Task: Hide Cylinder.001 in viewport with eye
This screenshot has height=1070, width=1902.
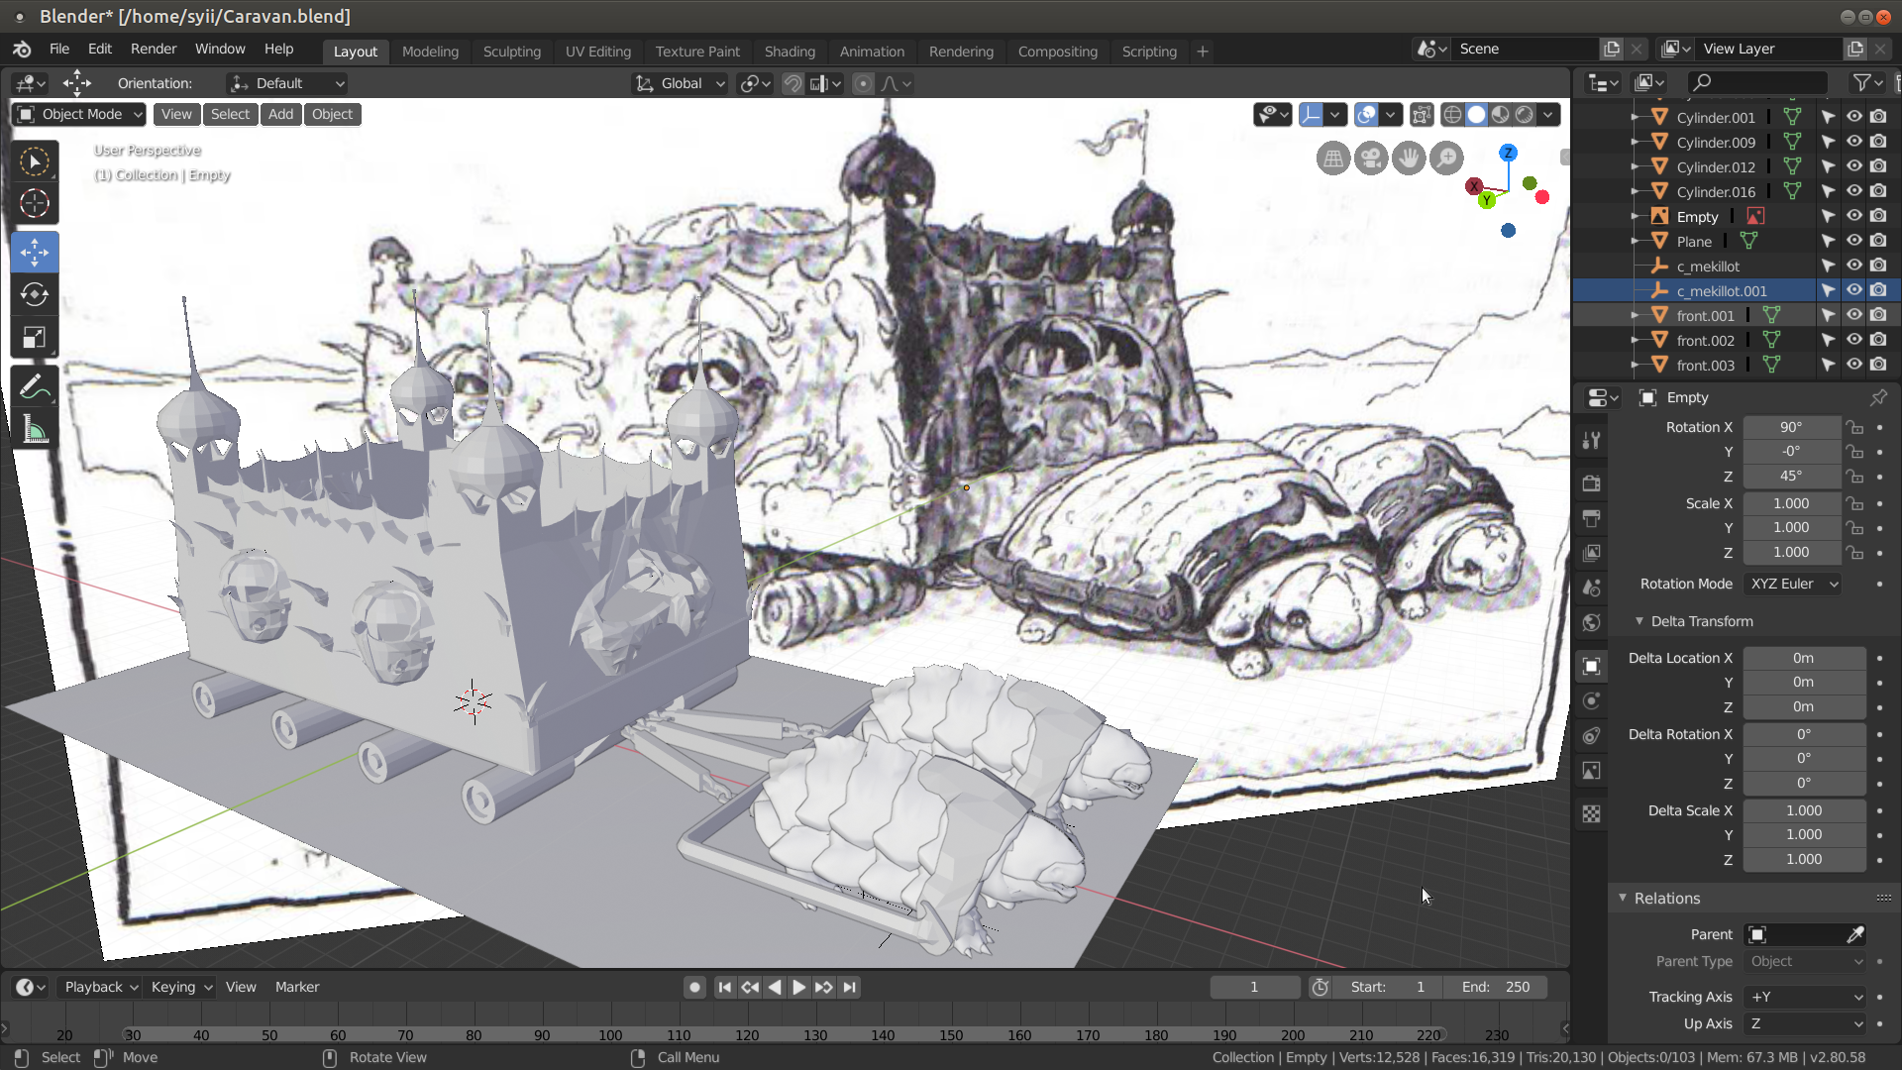Action: point(1853,117)
